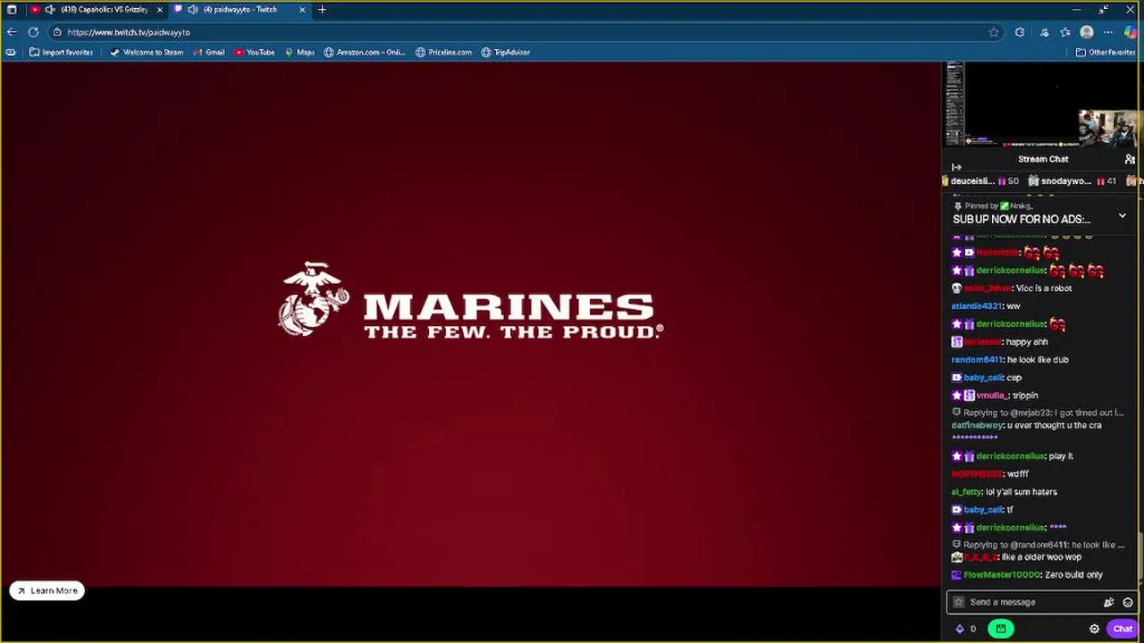
Task: Open Settings and more ellipsis menu
Action: tap(1108, 32)
